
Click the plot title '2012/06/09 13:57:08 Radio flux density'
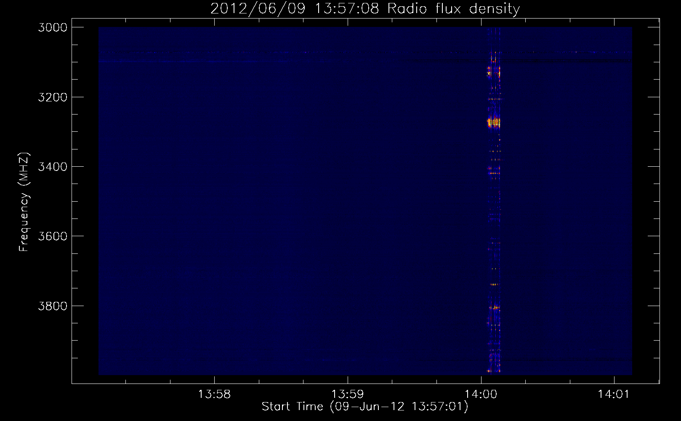[365, 8]
